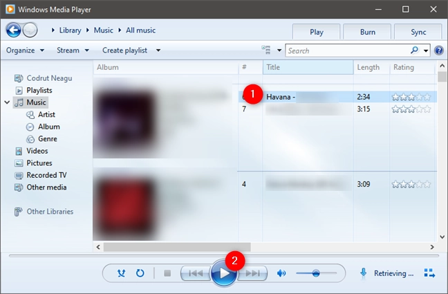Screen dimensions: 448x294
Task: Sort by the # column header
Action: 250,68
